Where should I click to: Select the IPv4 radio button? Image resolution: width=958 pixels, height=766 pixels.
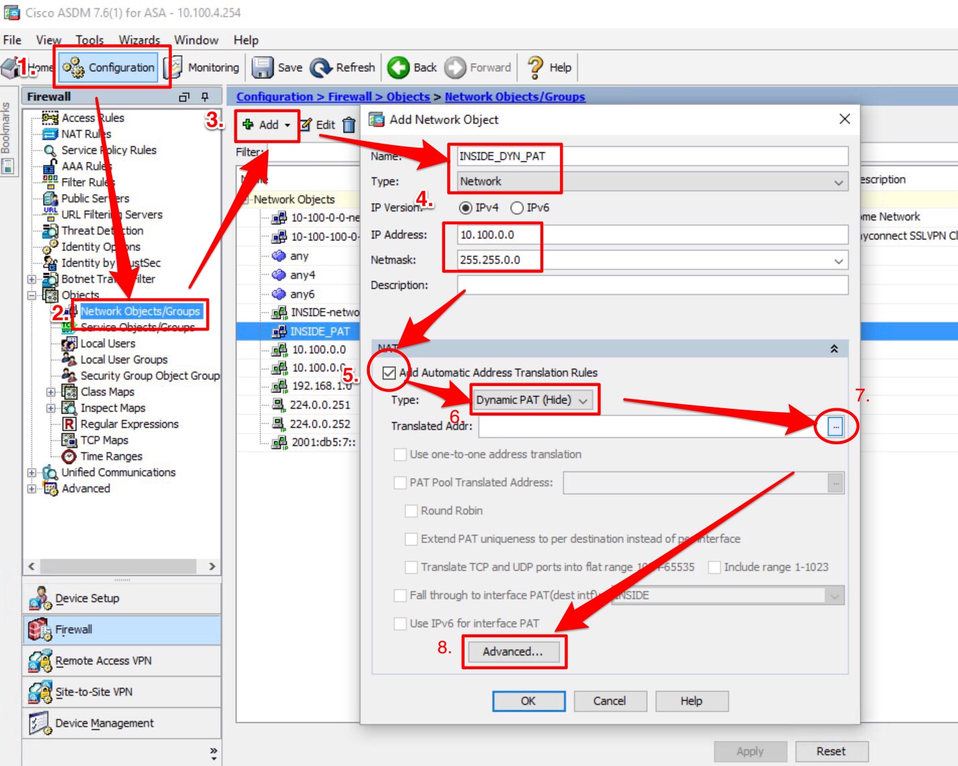click(465, 208)
